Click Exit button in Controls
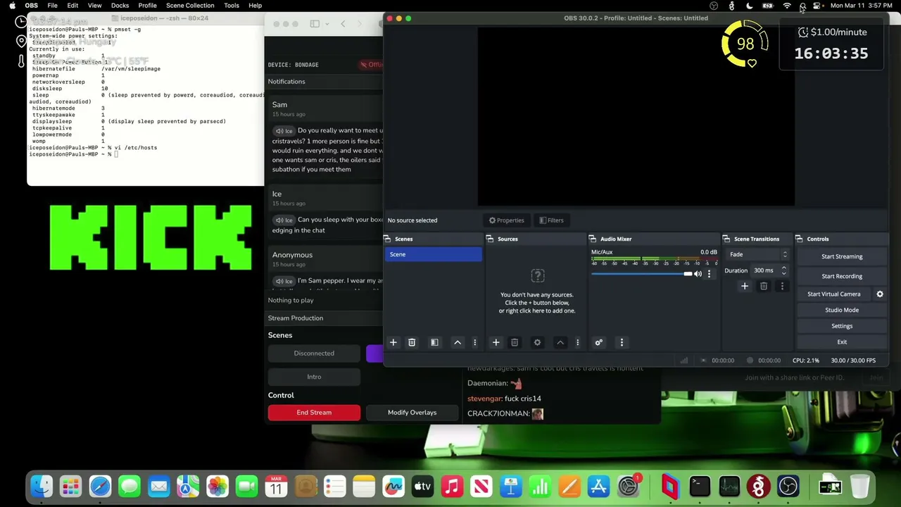 [x=842, y=342]
